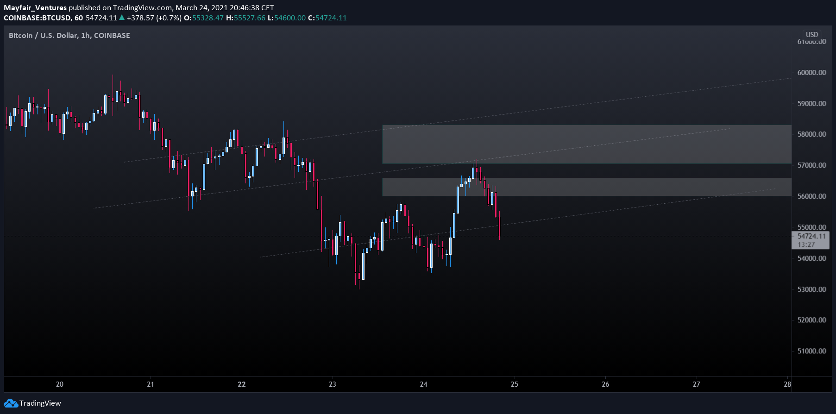
Task: Click date label 26 on time axis
Action: click(606, 384)
